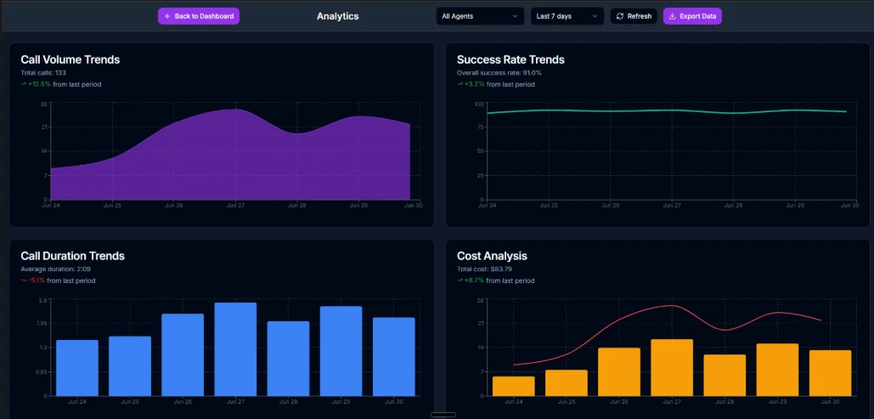
Task: Click the Jun 28 label on Success Rate axis
Action: [733, 206]
